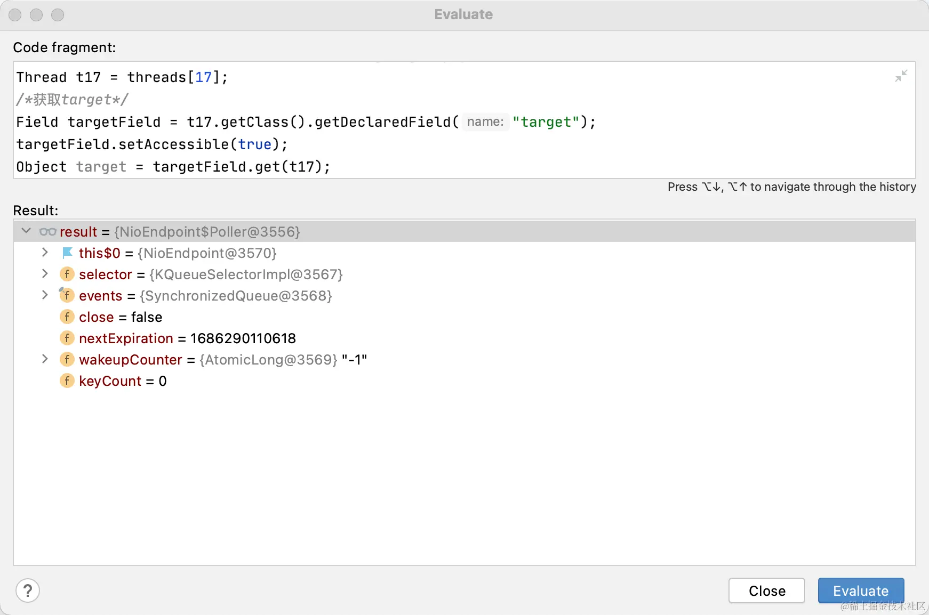Click the field icon beside close
Viewport: 929px width, 615px height.
click(x=67, y=317)
